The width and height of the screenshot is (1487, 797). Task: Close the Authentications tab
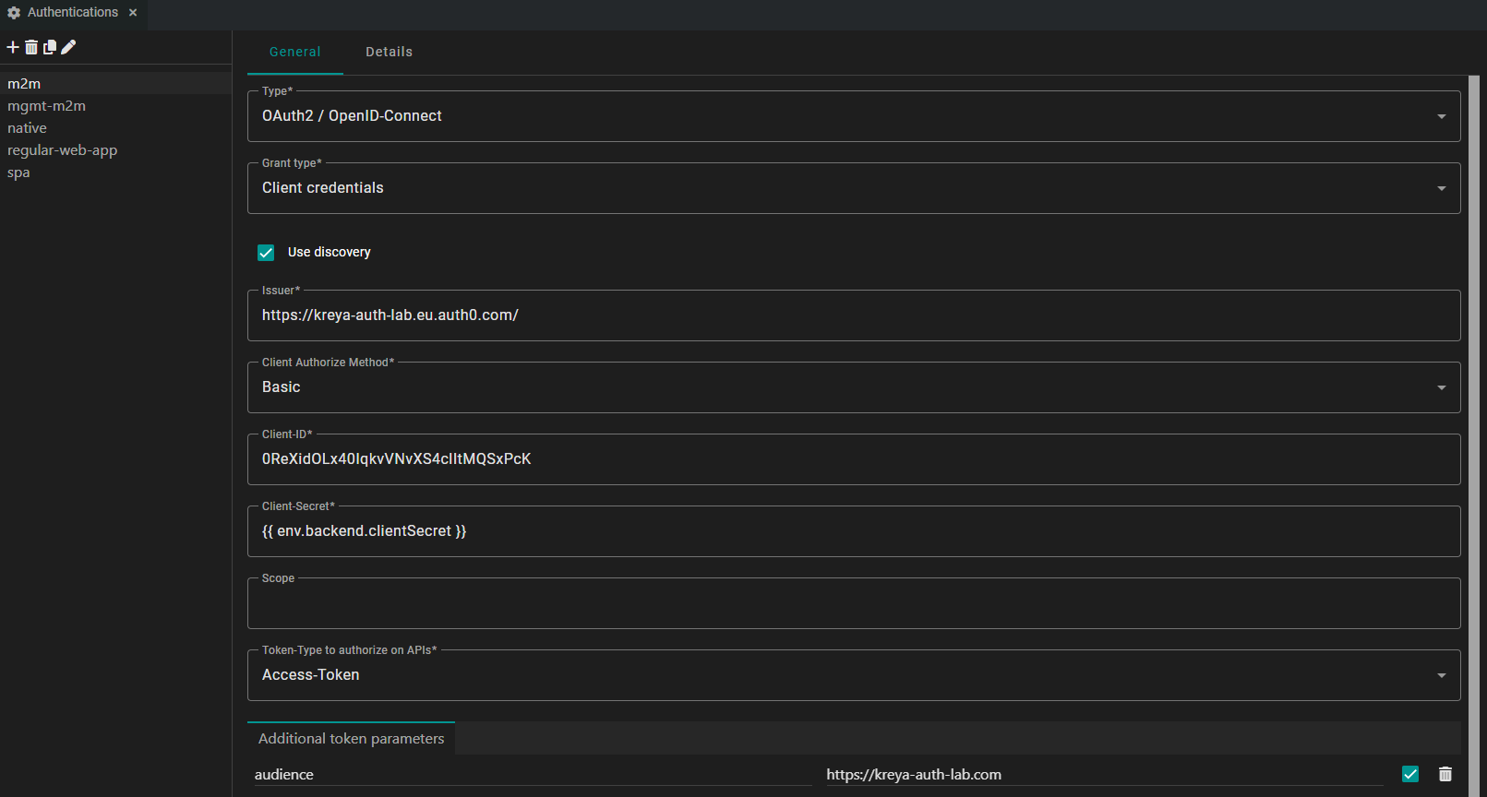tap(133, 13)
